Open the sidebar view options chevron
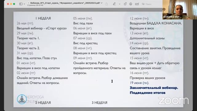Viewport: 197px width, 111px height. click(24, 4)
